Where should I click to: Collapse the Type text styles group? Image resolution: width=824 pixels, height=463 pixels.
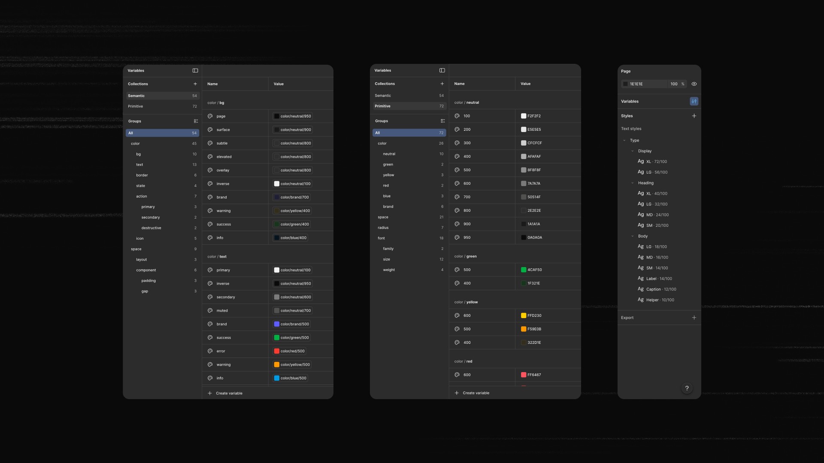tap(624, 141)
